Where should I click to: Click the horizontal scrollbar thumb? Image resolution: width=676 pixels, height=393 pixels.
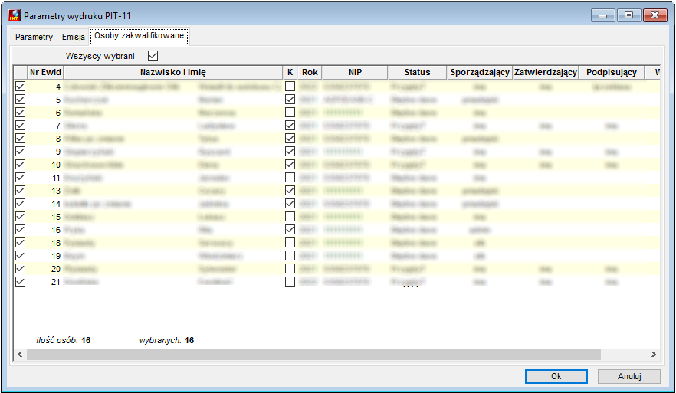313,354
